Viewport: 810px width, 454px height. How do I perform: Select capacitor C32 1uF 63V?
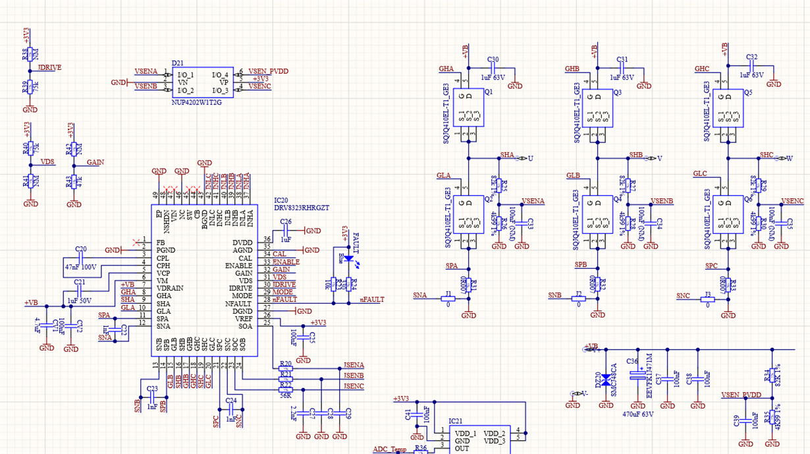click(x=752, y=67)
